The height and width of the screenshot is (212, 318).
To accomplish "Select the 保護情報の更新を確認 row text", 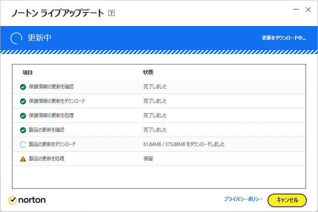I will (x=51, y=87).
